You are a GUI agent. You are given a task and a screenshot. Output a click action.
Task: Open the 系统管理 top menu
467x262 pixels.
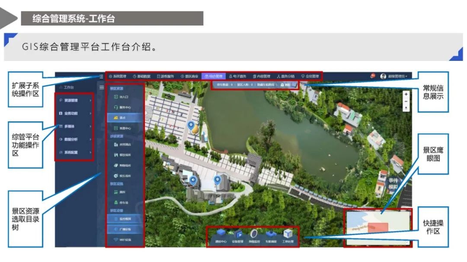tap(118, 76)
